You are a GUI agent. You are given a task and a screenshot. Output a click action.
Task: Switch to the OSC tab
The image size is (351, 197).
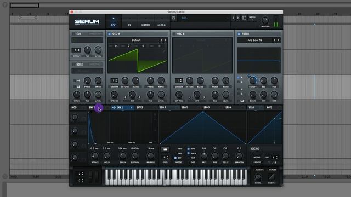click(x=114, y=22)
